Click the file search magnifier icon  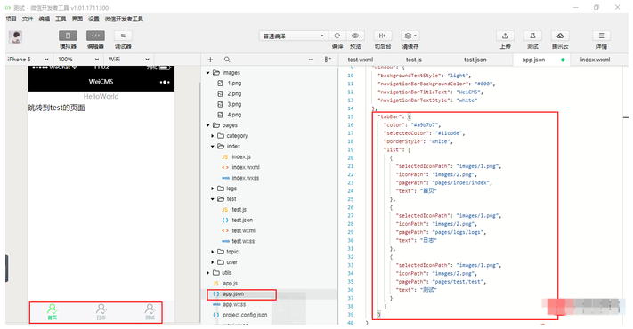[227, 60]
